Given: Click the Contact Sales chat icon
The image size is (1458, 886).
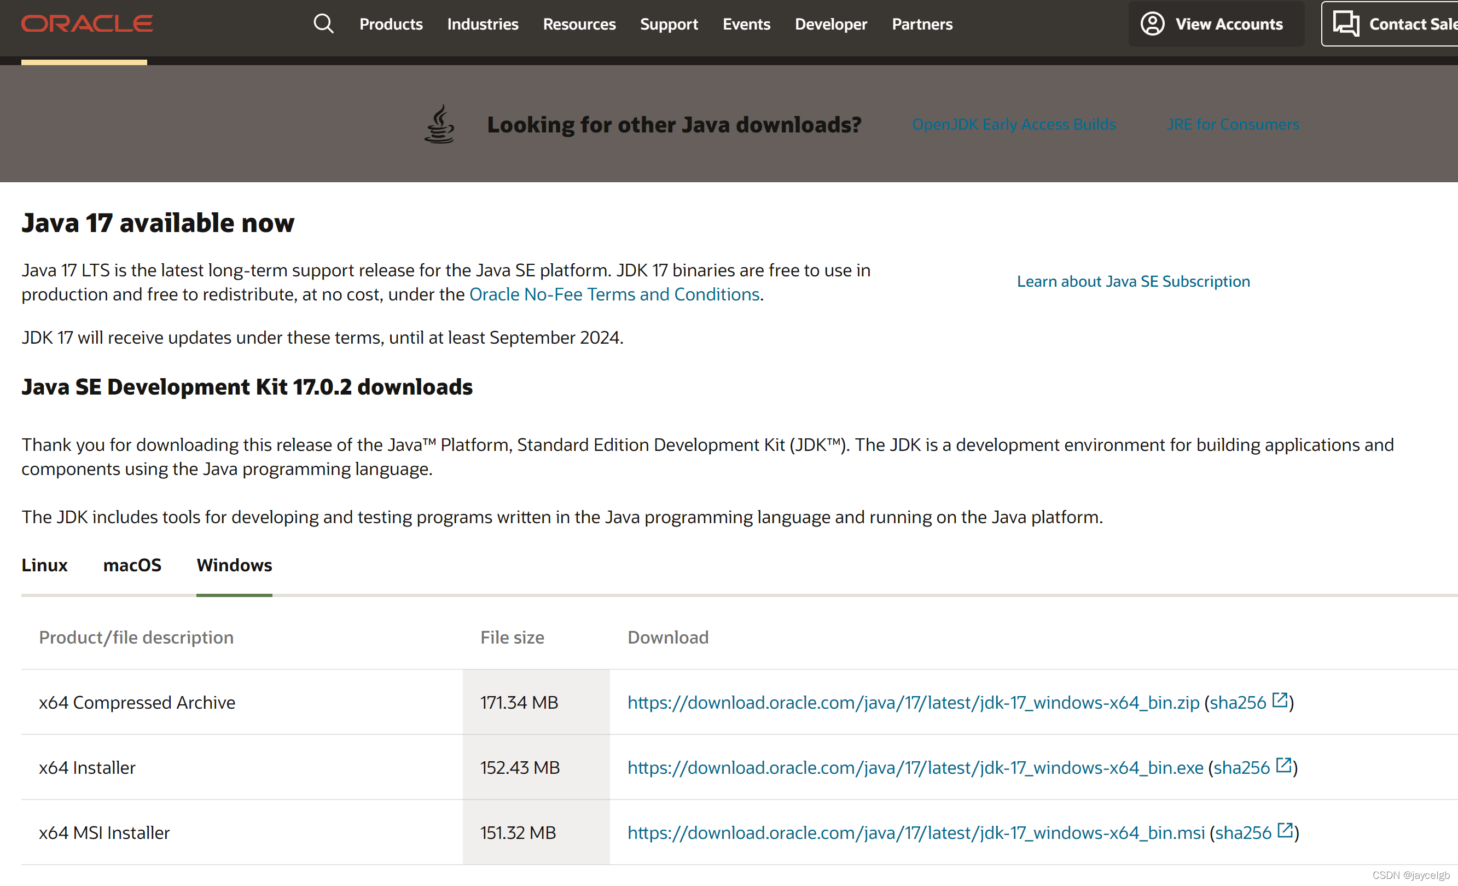Looking at the screenshot, I should (x=1346, y=24).
